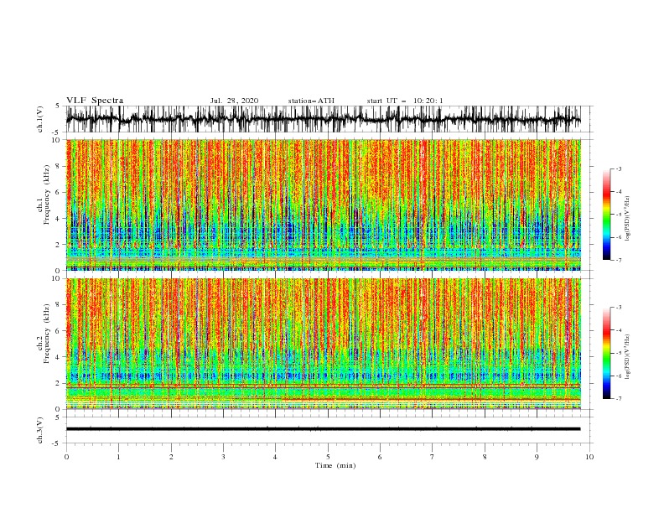Click the "Time (min)" axis label
The height and width of the screenshot is (513, 664).
[335, 465]
